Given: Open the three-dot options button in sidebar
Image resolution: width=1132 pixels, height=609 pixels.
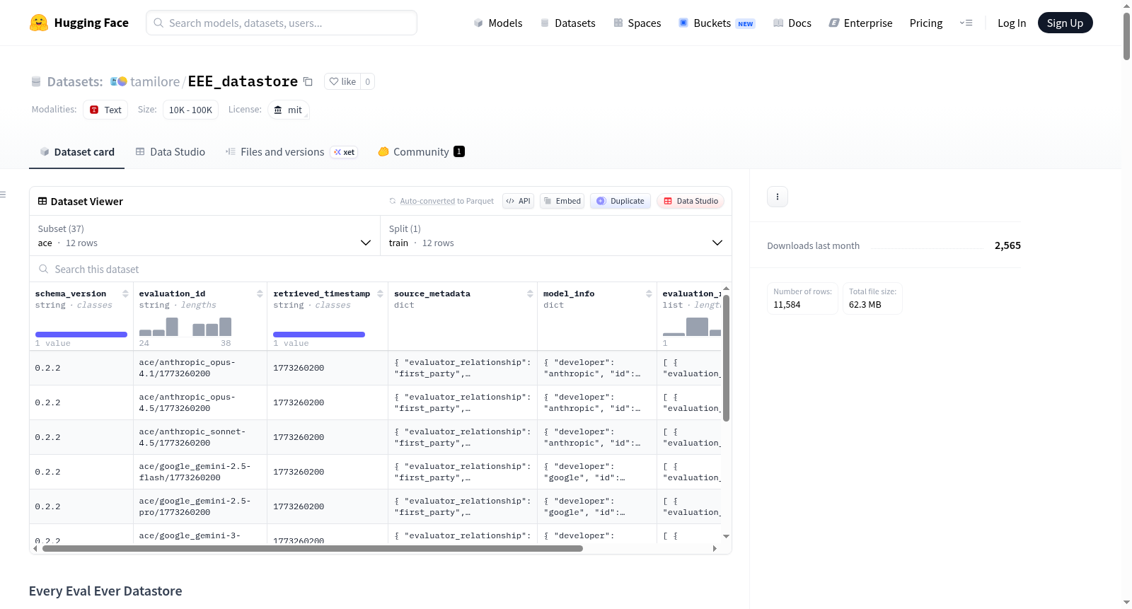Looking at the screenshot, I should 778,197.
